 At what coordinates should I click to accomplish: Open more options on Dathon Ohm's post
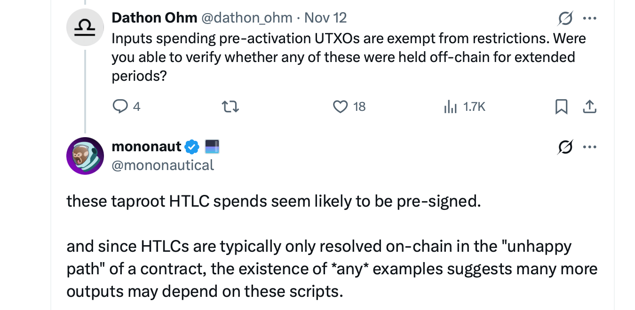pyautogui.click(x=589, y=19)
